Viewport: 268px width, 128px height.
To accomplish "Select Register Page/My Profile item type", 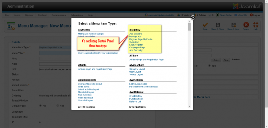I will (141, 39).
